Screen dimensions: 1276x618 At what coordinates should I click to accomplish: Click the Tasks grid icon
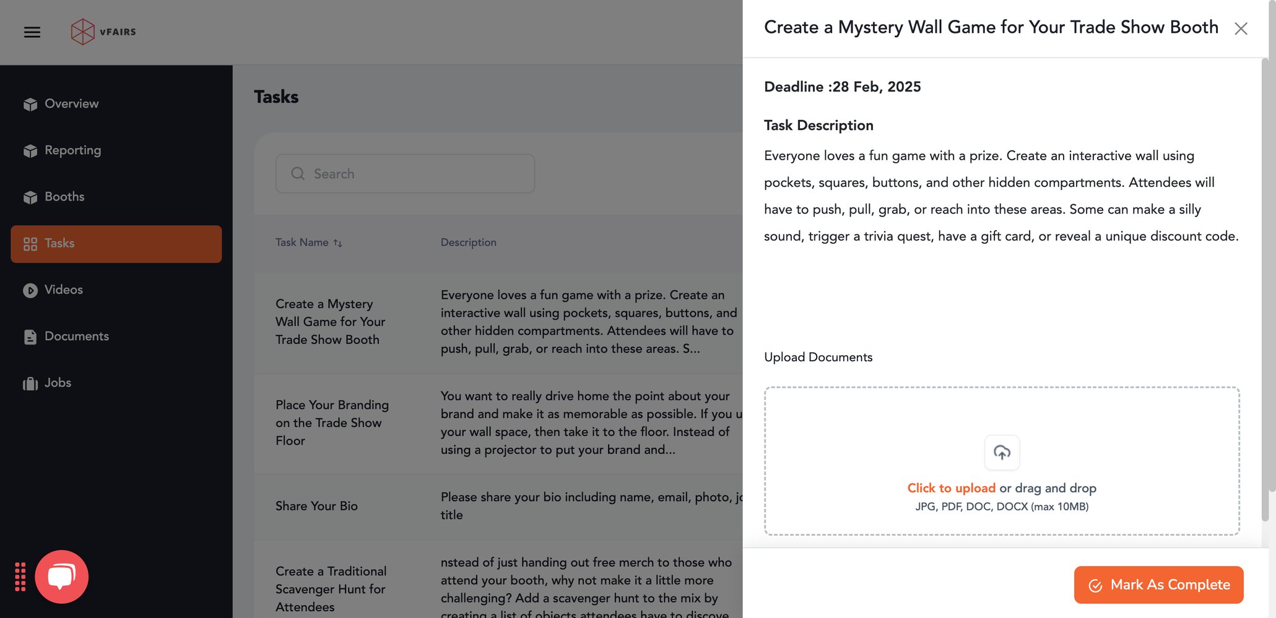30,244
